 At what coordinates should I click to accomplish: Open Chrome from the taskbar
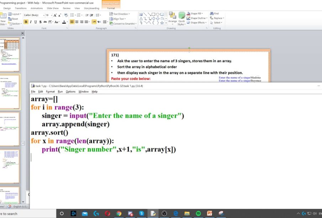(x=119, y=213)
